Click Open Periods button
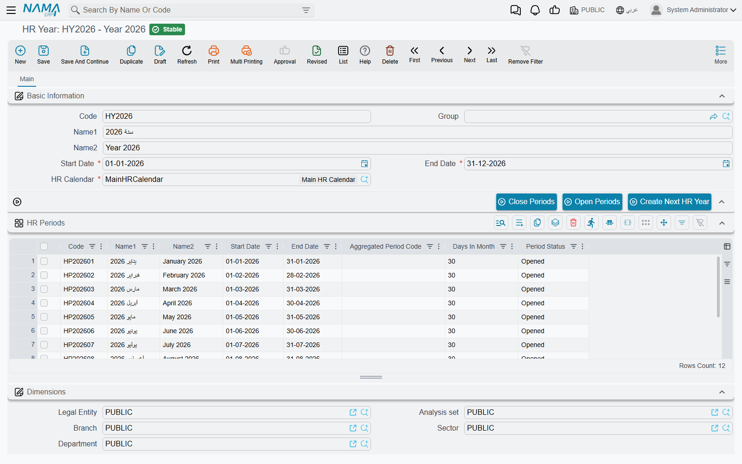The width and height of the screenshot is (742, 464). [x=592, y=202]
